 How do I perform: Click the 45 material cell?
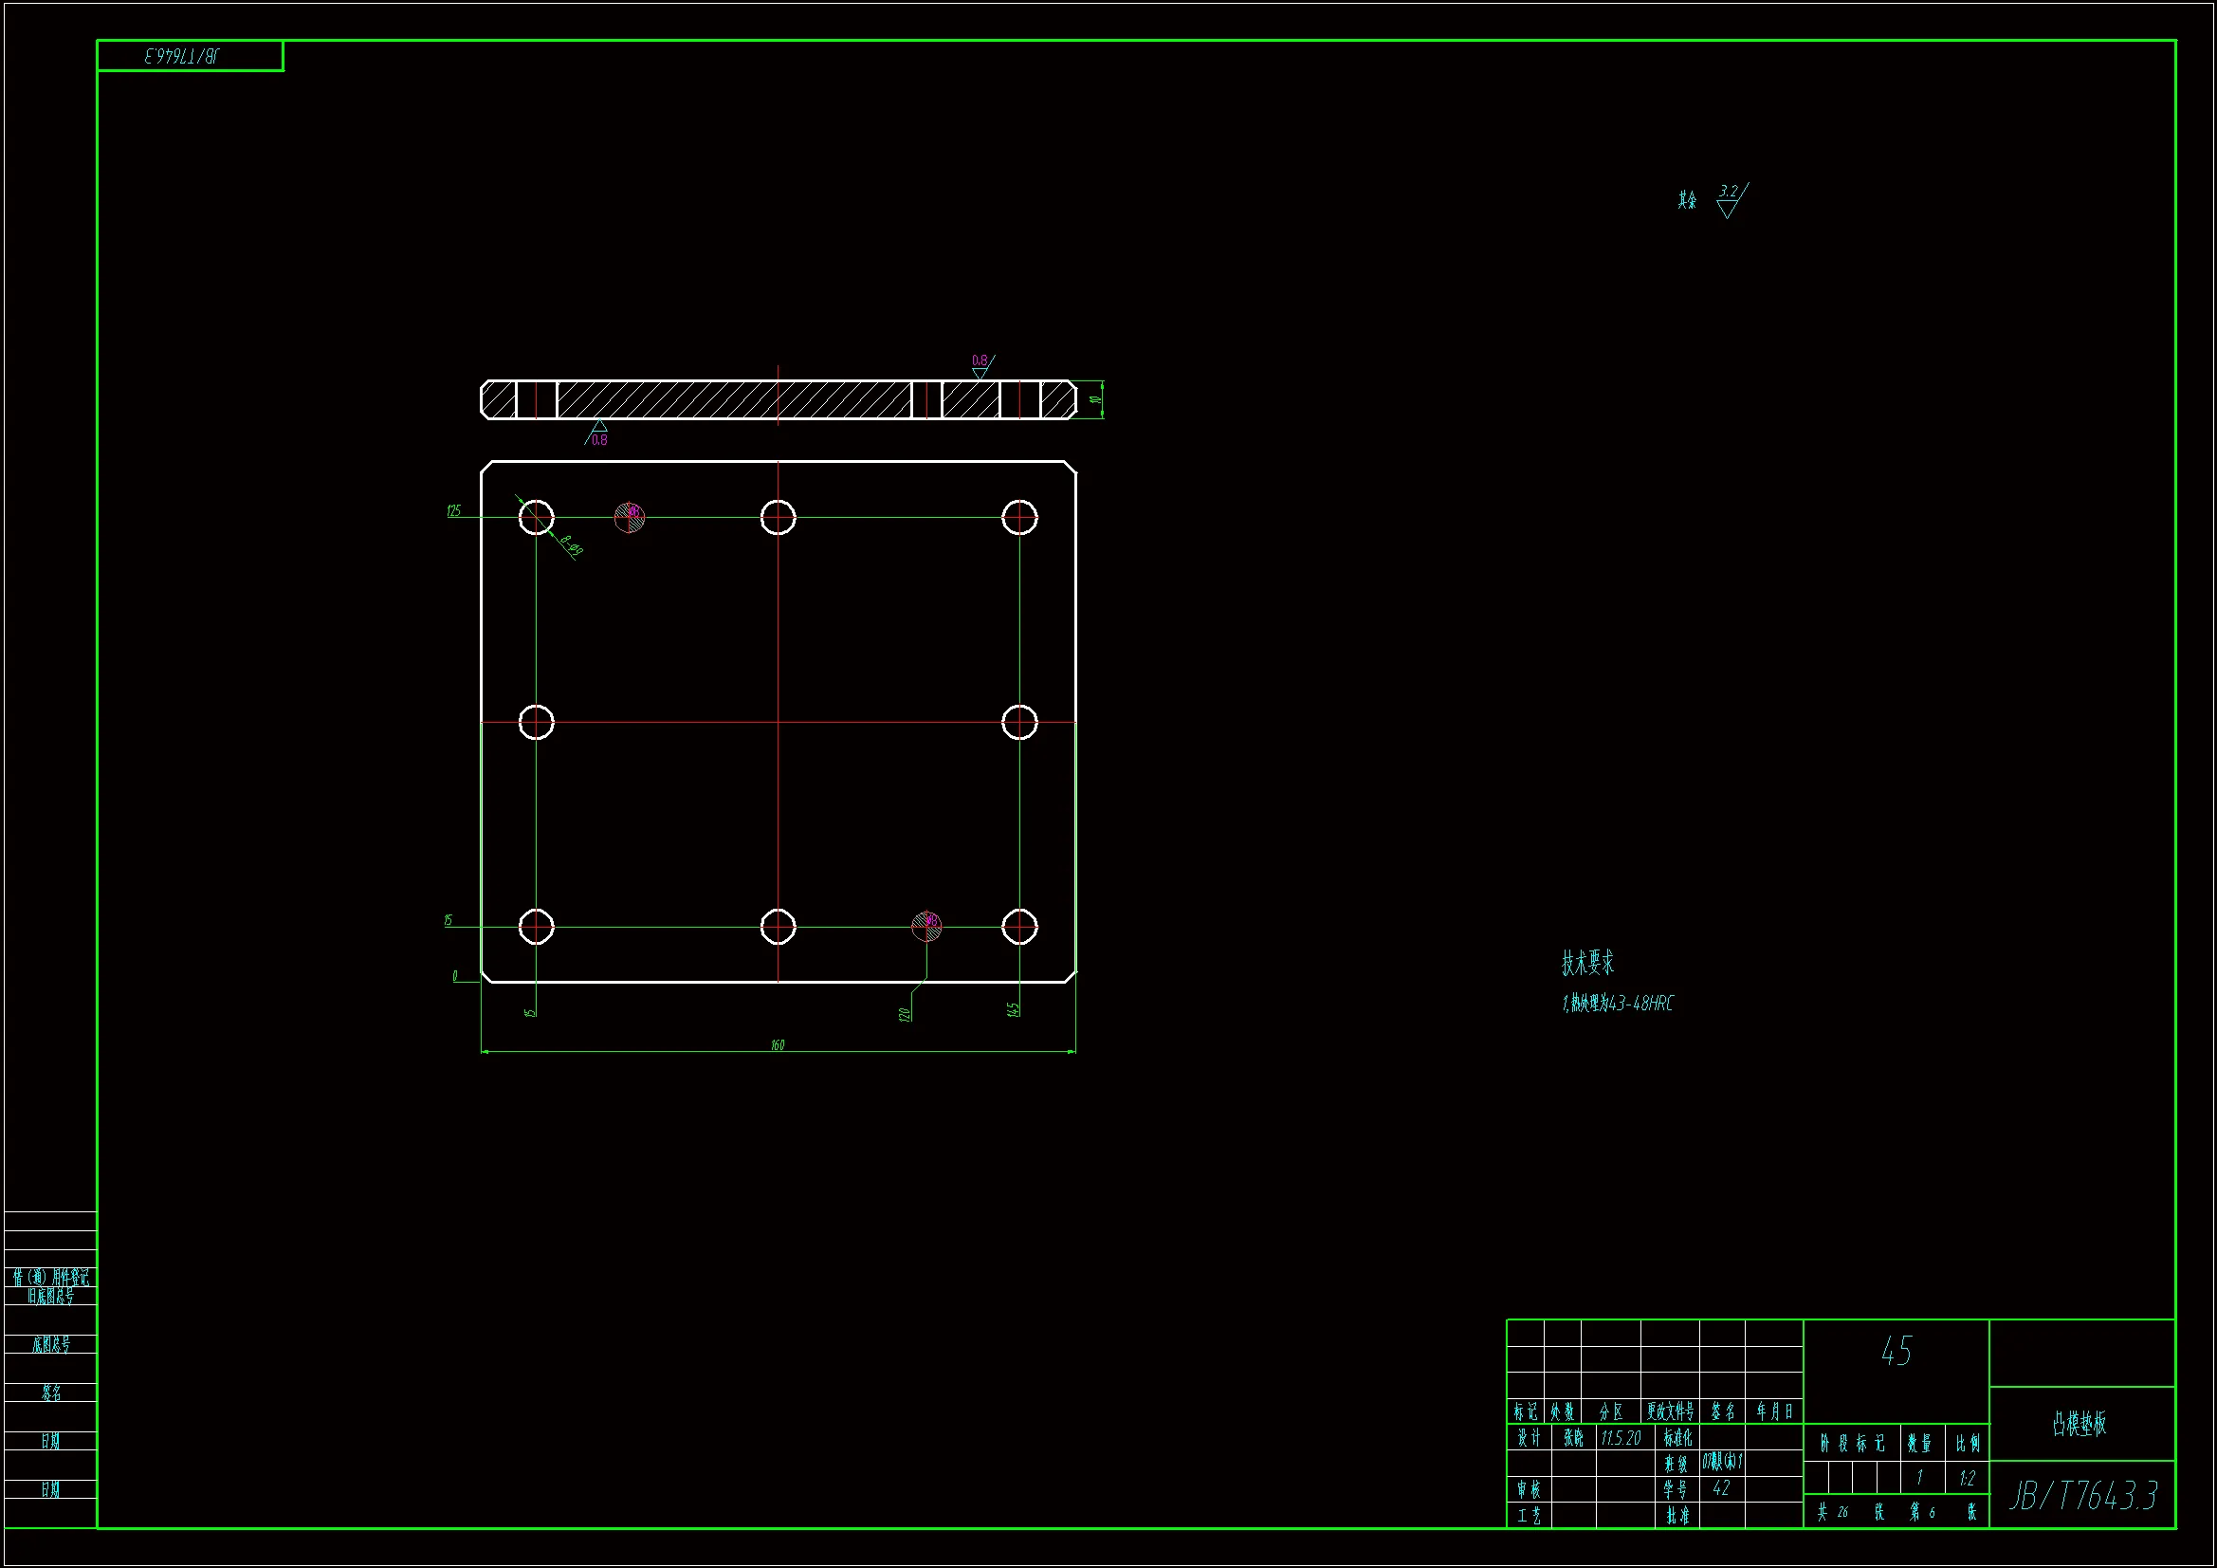coord(1896,1351)
